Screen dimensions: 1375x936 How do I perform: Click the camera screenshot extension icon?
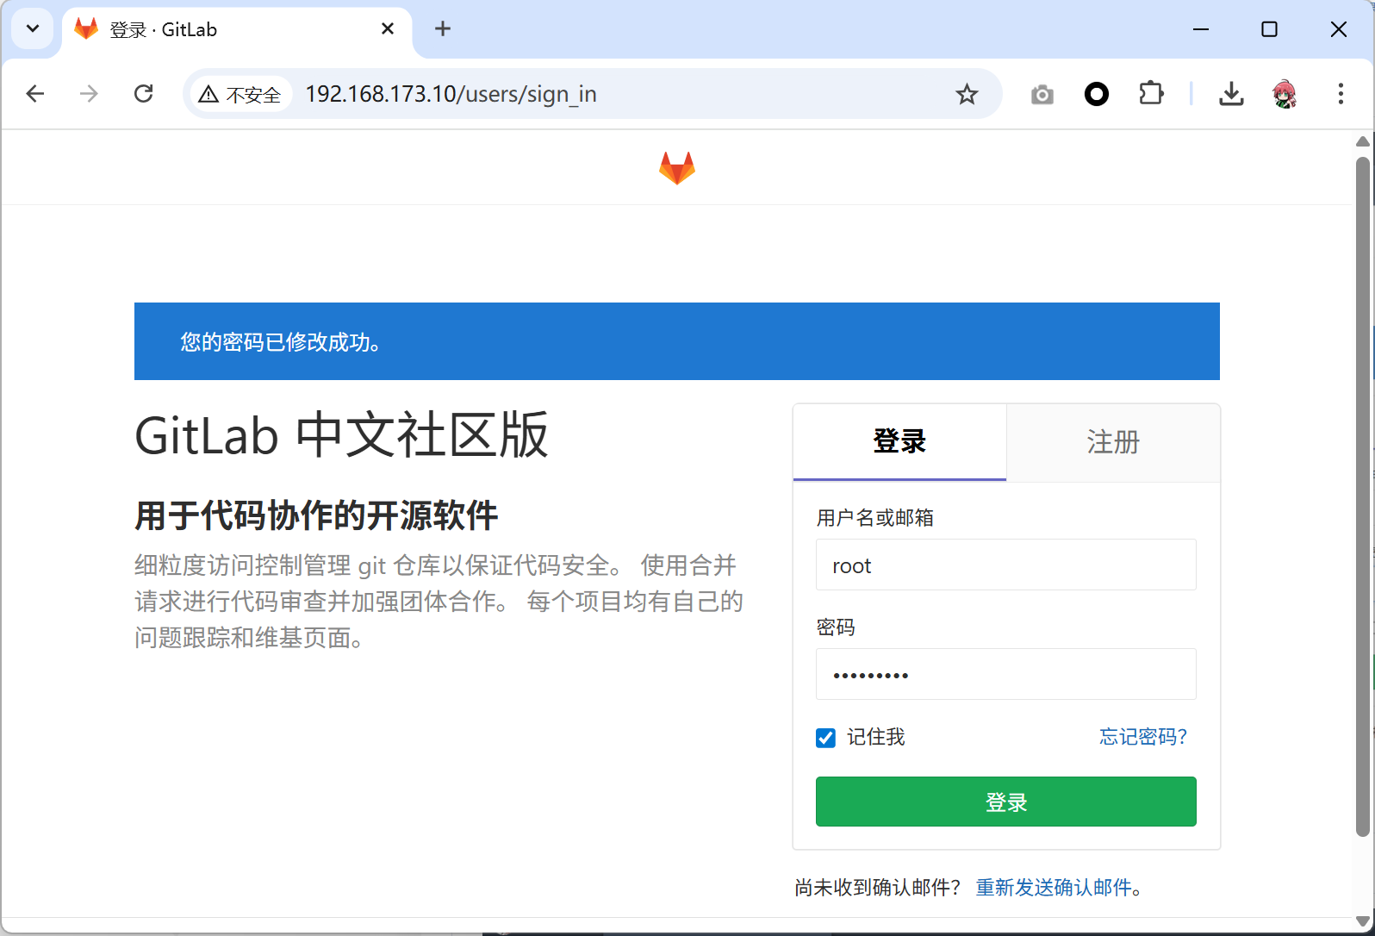pyautogui.click(x=1042, y=94)
